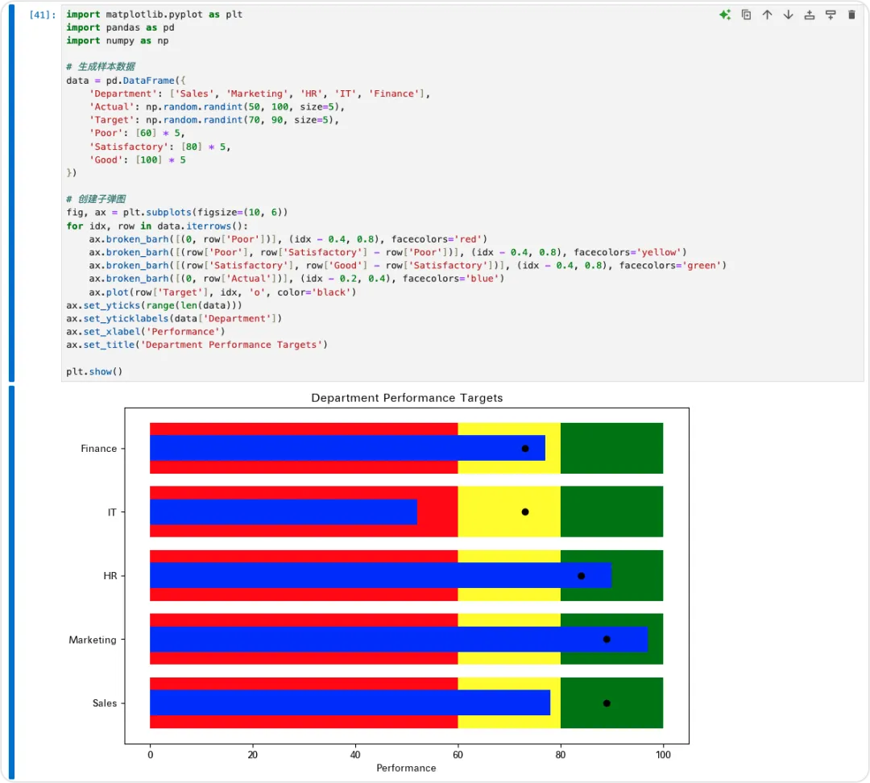This screenshot has width=870, height=783.
Task: Click the black target dot on Finance row
Action: coord(525,449)
